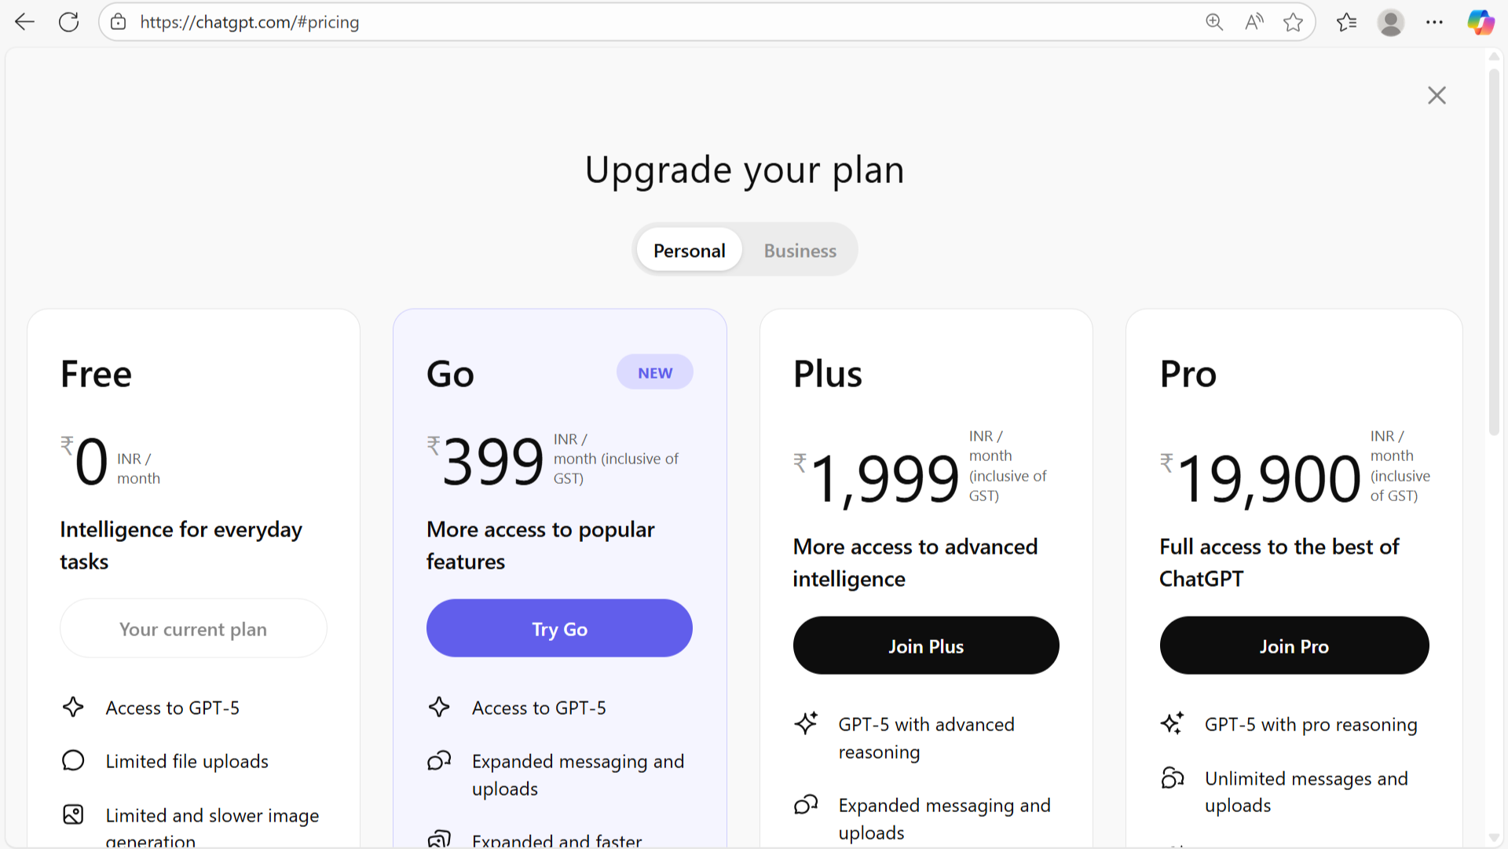The width and height of the screenshot is (1508, 849).
Task: Open browser settings and more menu
Action: point(1434,22)
